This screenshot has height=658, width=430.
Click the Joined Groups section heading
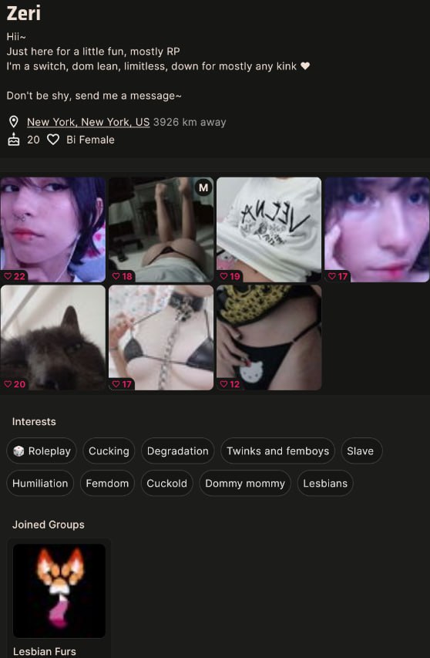tap(49, 525)
